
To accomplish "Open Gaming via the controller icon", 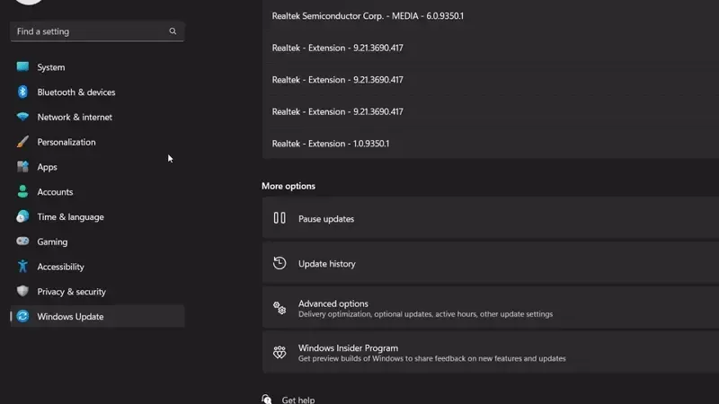I will [22, 242].
